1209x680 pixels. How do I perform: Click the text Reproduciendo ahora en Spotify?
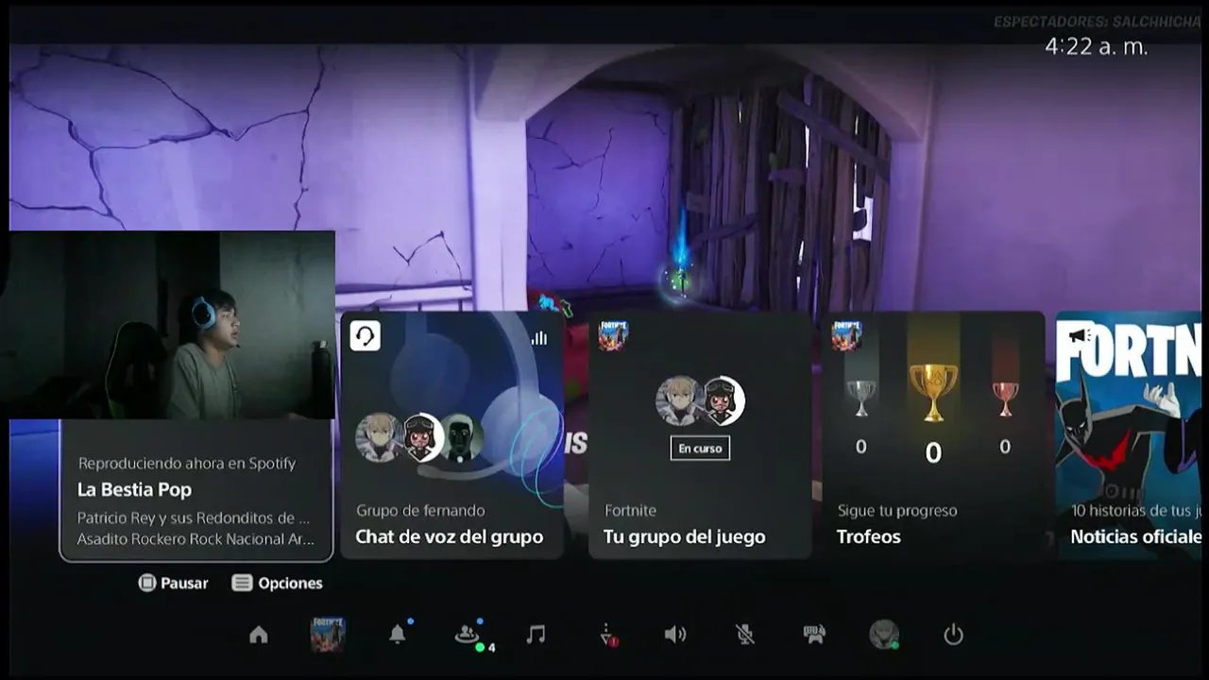187,464
